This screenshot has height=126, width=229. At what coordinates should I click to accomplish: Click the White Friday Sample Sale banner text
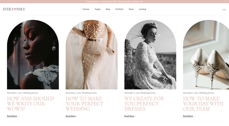(114, 2)
